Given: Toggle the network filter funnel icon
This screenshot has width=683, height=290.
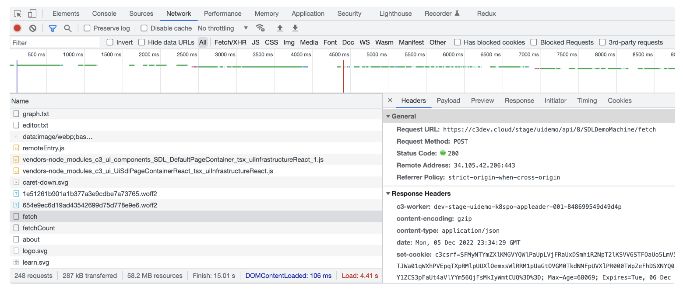Looking at the screenshot, I should [53, 28].
